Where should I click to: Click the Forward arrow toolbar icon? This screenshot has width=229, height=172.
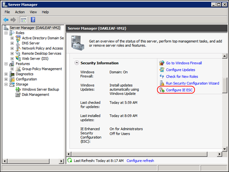coord(13,20)
